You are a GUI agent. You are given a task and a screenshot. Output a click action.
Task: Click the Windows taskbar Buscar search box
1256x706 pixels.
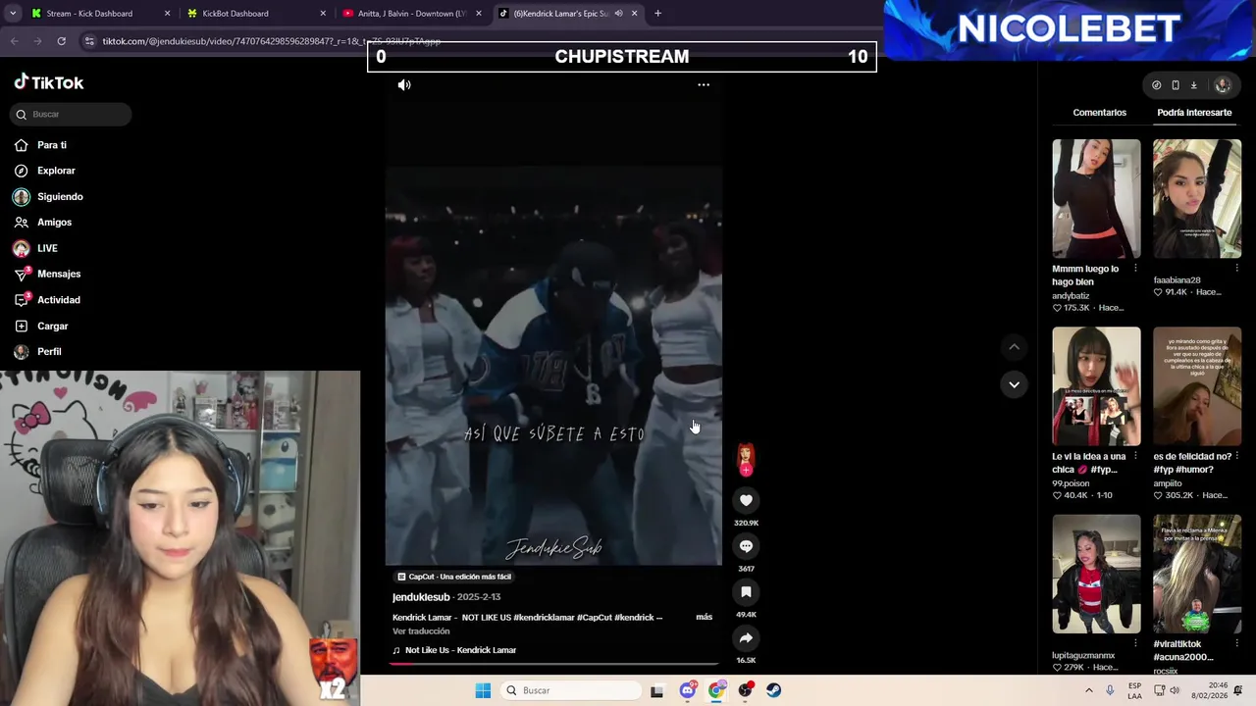pyautogui.click(x=572, y=690)
